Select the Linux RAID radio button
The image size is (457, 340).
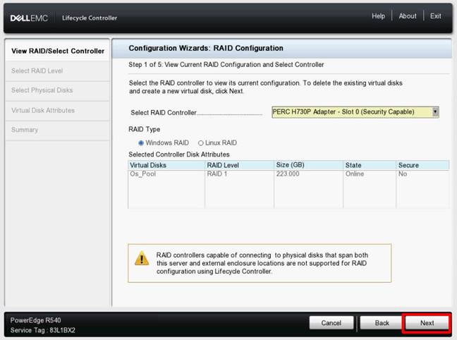(x=200, y=143)
